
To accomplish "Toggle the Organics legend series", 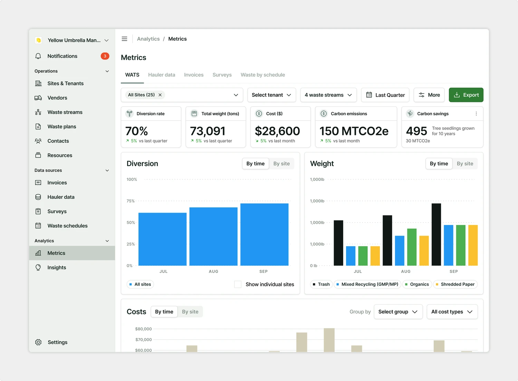I will point(417,284).
